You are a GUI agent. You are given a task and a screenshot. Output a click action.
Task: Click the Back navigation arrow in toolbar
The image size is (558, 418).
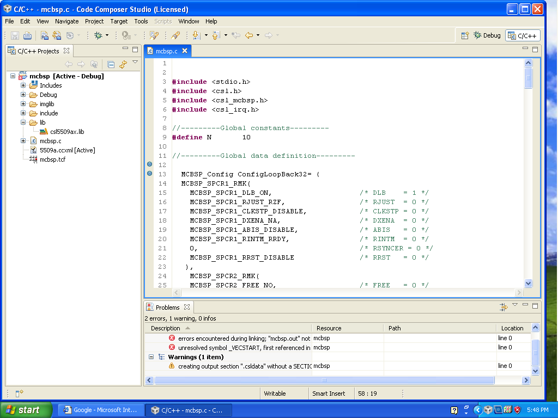coord(249,35)
